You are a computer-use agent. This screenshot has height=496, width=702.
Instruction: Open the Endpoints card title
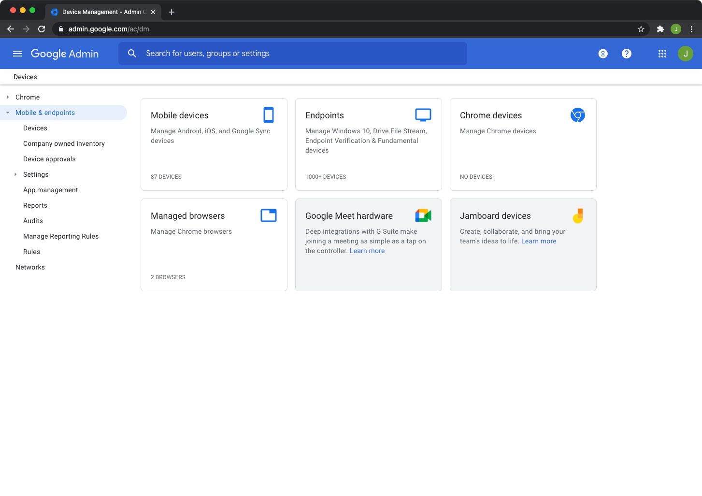[x=325, y=115]
